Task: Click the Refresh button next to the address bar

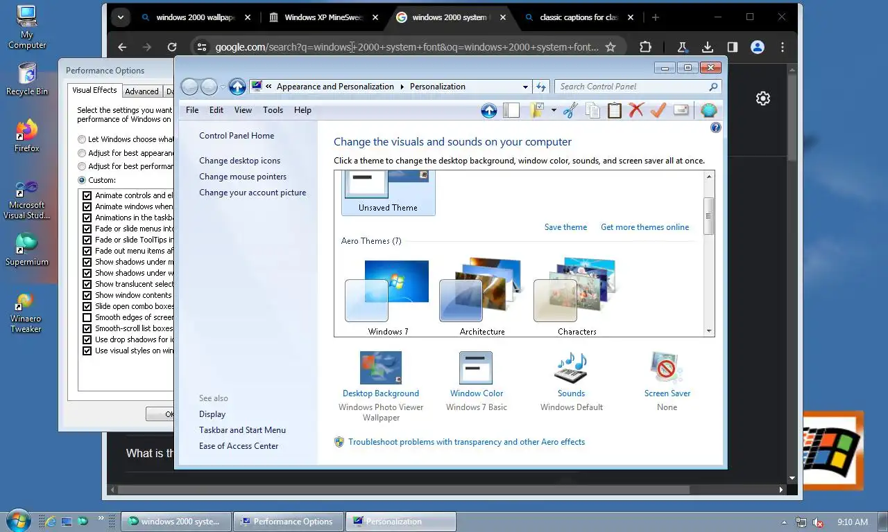Action: coord(542,87)
